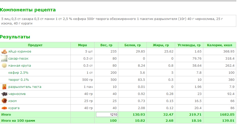Click the Вес, гр column header

tap(106, 45)
